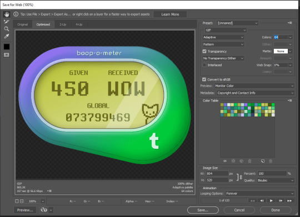Open the Metadata dropdown
Viewport: 300px width, 217px height.
pyautogui.click(x=256, y=93)
